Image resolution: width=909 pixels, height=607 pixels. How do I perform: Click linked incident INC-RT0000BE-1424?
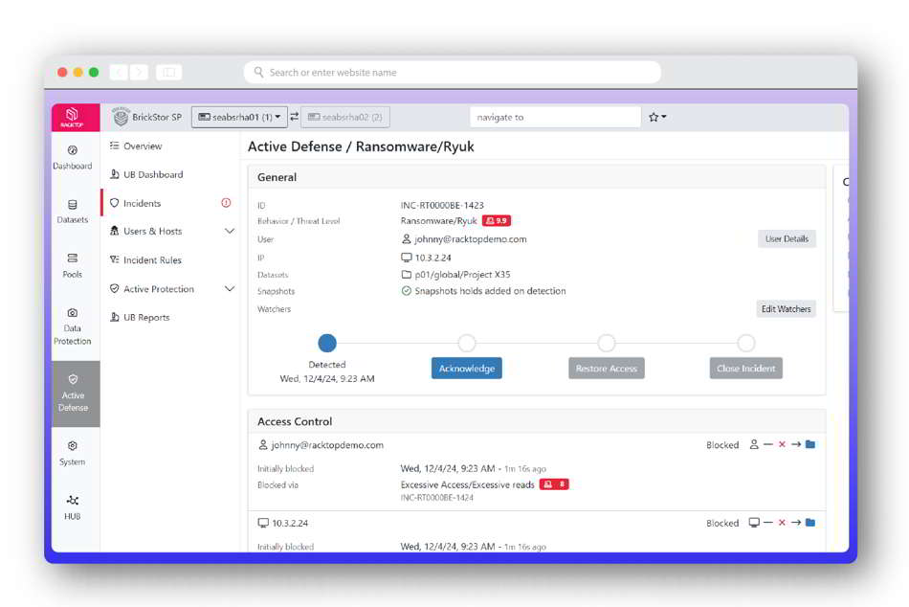coord(436,498)
